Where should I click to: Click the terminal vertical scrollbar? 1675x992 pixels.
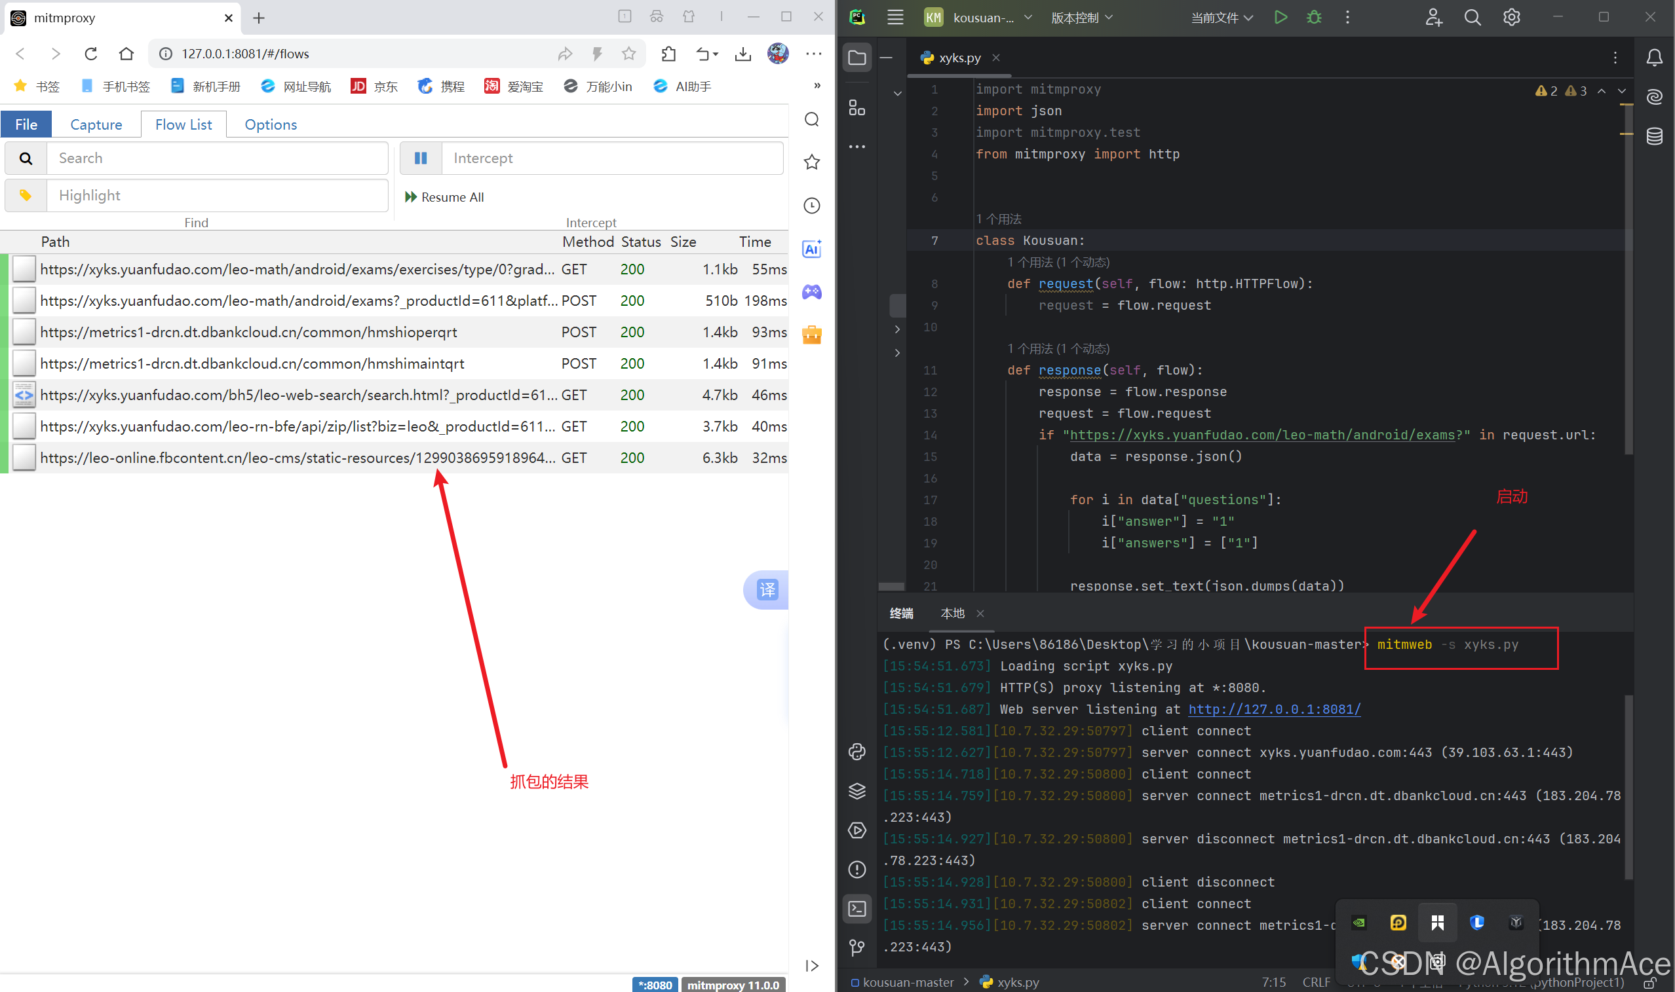tap(1628, 789)
